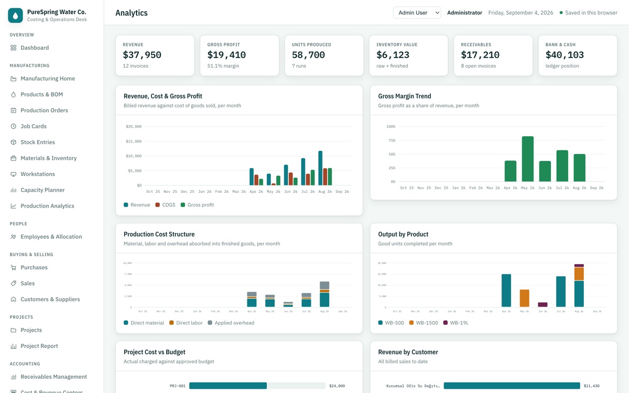This screenshot has width=629, height=393.
Task: Go to Capacity Planner
Action: [x=52, y=190]
